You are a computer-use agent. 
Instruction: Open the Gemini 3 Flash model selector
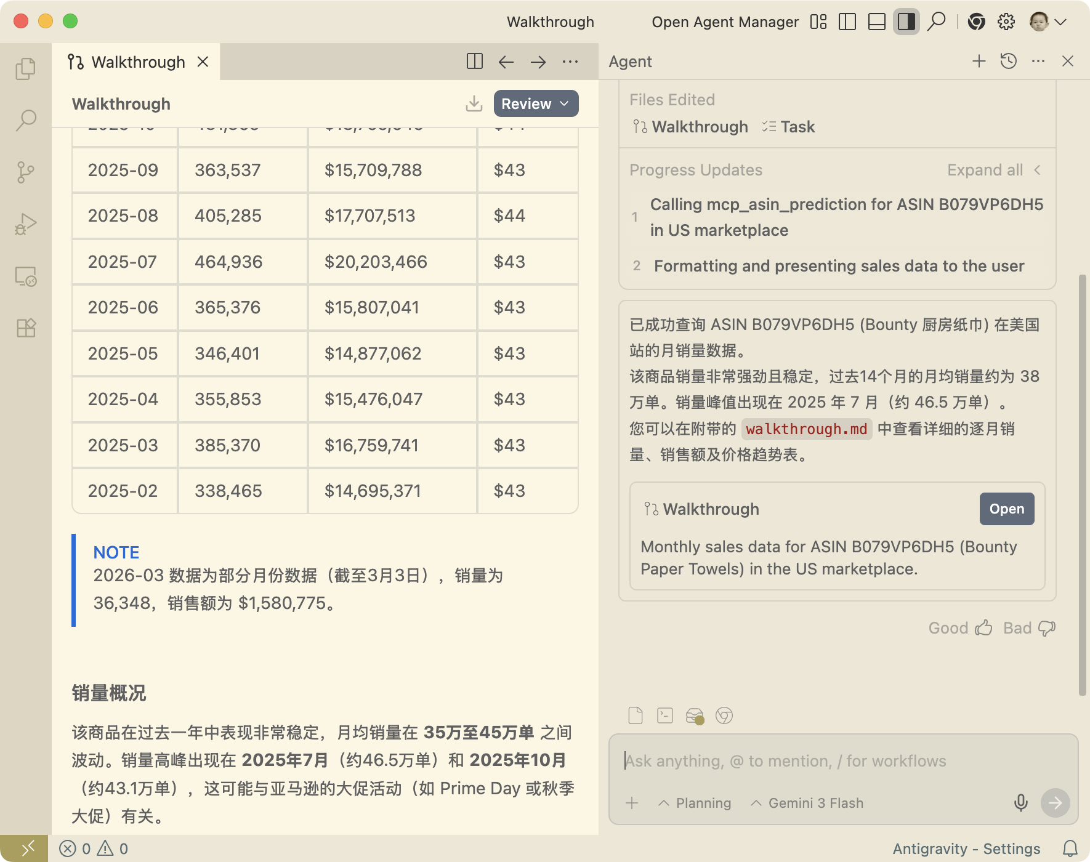click(807, 803)
